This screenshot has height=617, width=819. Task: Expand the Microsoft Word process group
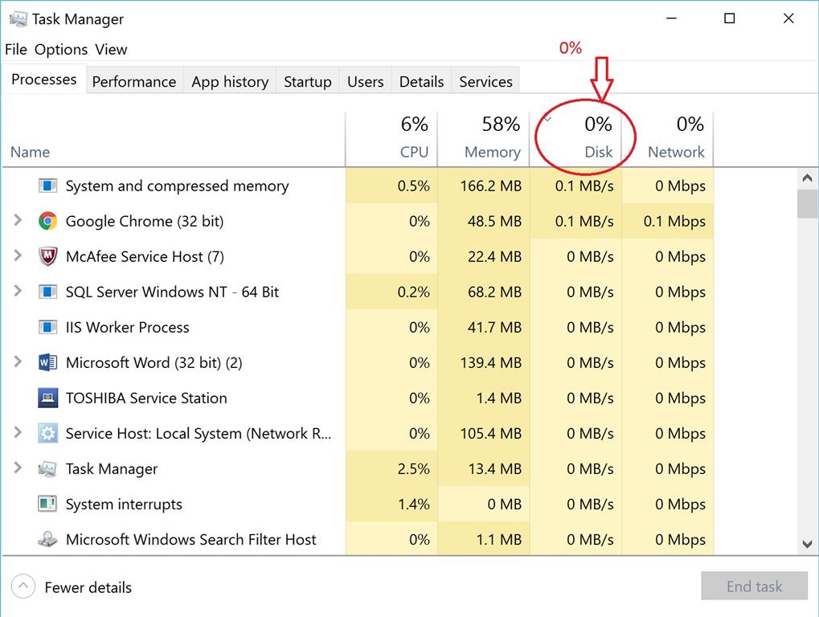click(x=18, y=362)
